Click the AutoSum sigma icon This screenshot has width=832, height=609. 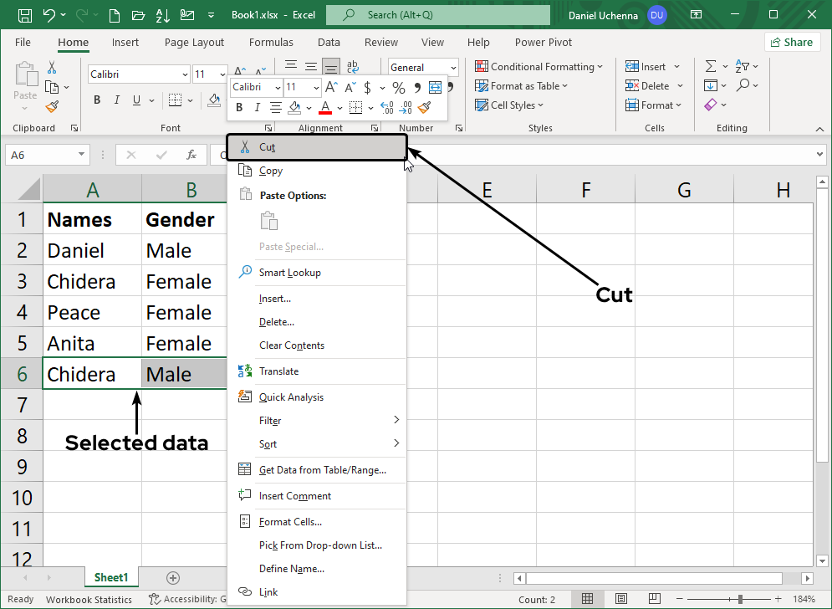coord(711,66)
